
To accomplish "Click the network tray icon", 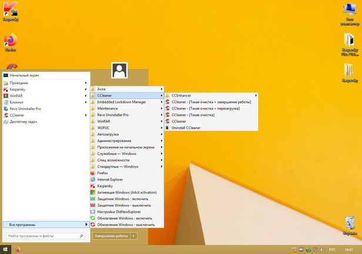I will click(x=315, y=250).
